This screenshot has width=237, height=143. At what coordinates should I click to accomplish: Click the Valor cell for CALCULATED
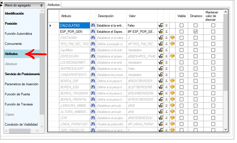[142, 26]
